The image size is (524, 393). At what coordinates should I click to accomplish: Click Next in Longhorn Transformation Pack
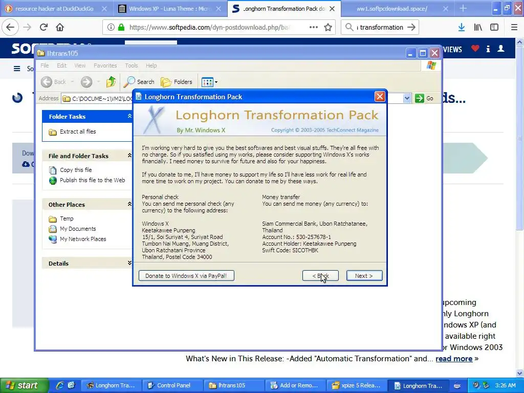(364, 276)
